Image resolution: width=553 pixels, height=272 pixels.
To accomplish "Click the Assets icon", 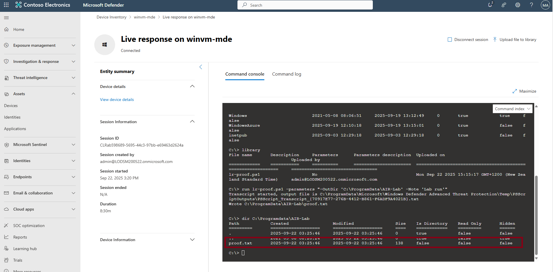I will pos(6,94).
